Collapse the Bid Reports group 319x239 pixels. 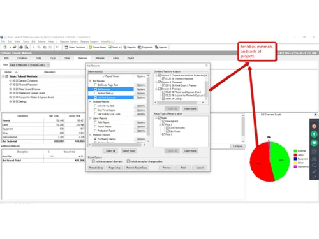[91, 81]
